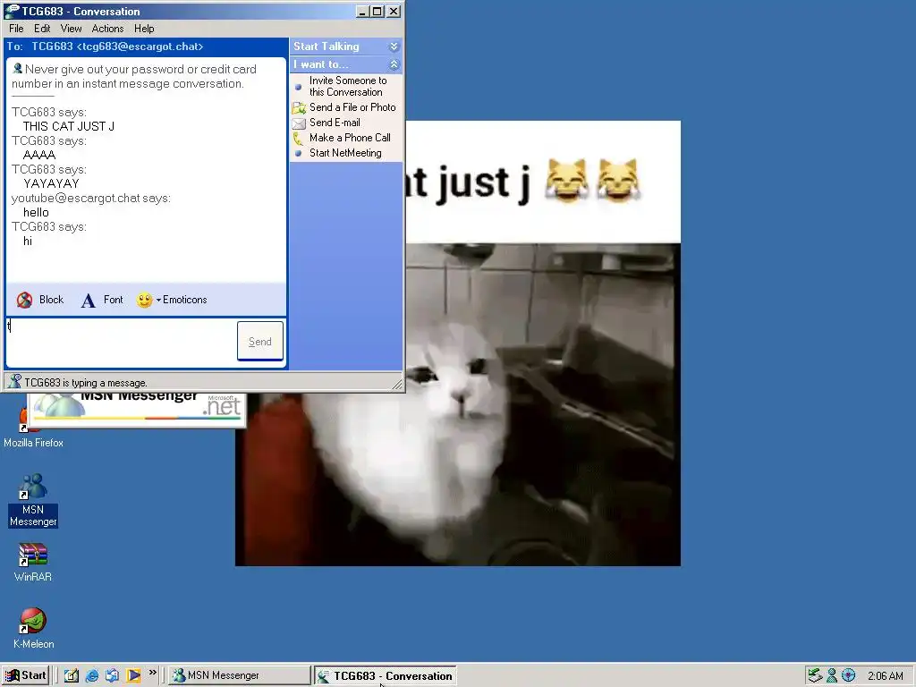Click the window resize grip corner
The height and width of the screenshot is (687, 916).
click(397, 384)
